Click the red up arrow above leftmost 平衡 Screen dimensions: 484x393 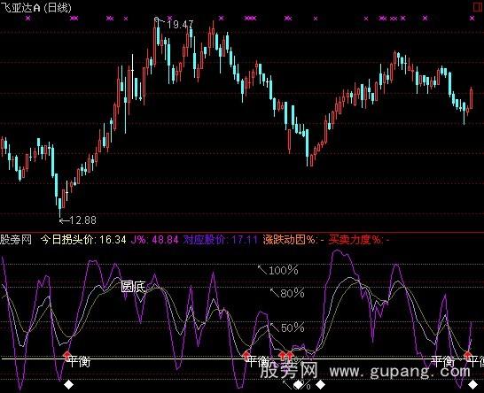[x=66, y=355]
